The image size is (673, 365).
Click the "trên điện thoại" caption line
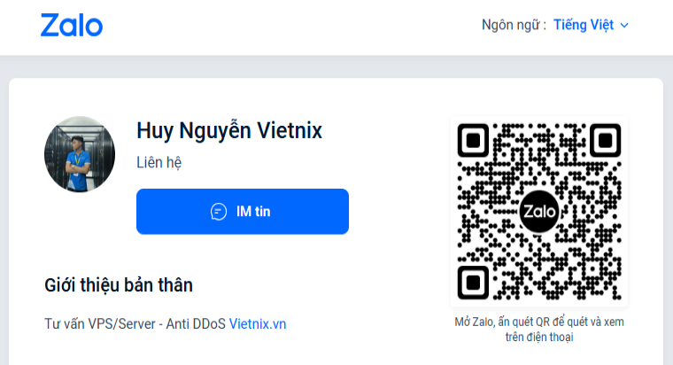[x=539, y=338]
